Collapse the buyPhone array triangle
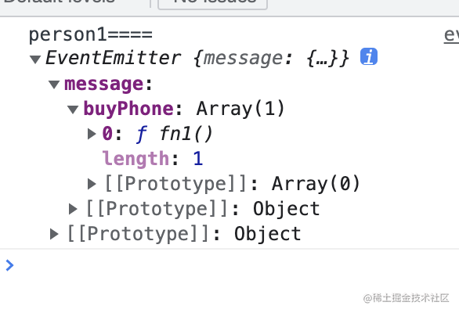The width and height of the screenshot is (459, 313). click(73, 110)
